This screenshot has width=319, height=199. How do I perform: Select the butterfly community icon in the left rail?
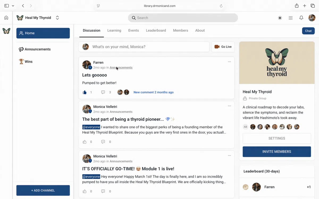(x=6, y=31)
